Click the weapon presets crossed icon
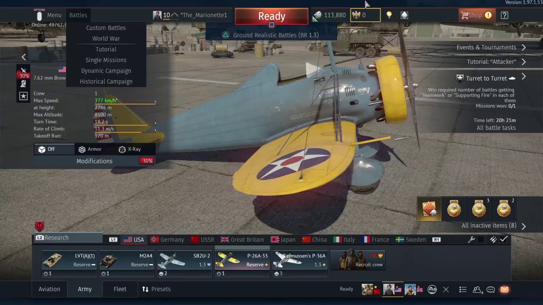 [x=23, y=70]
